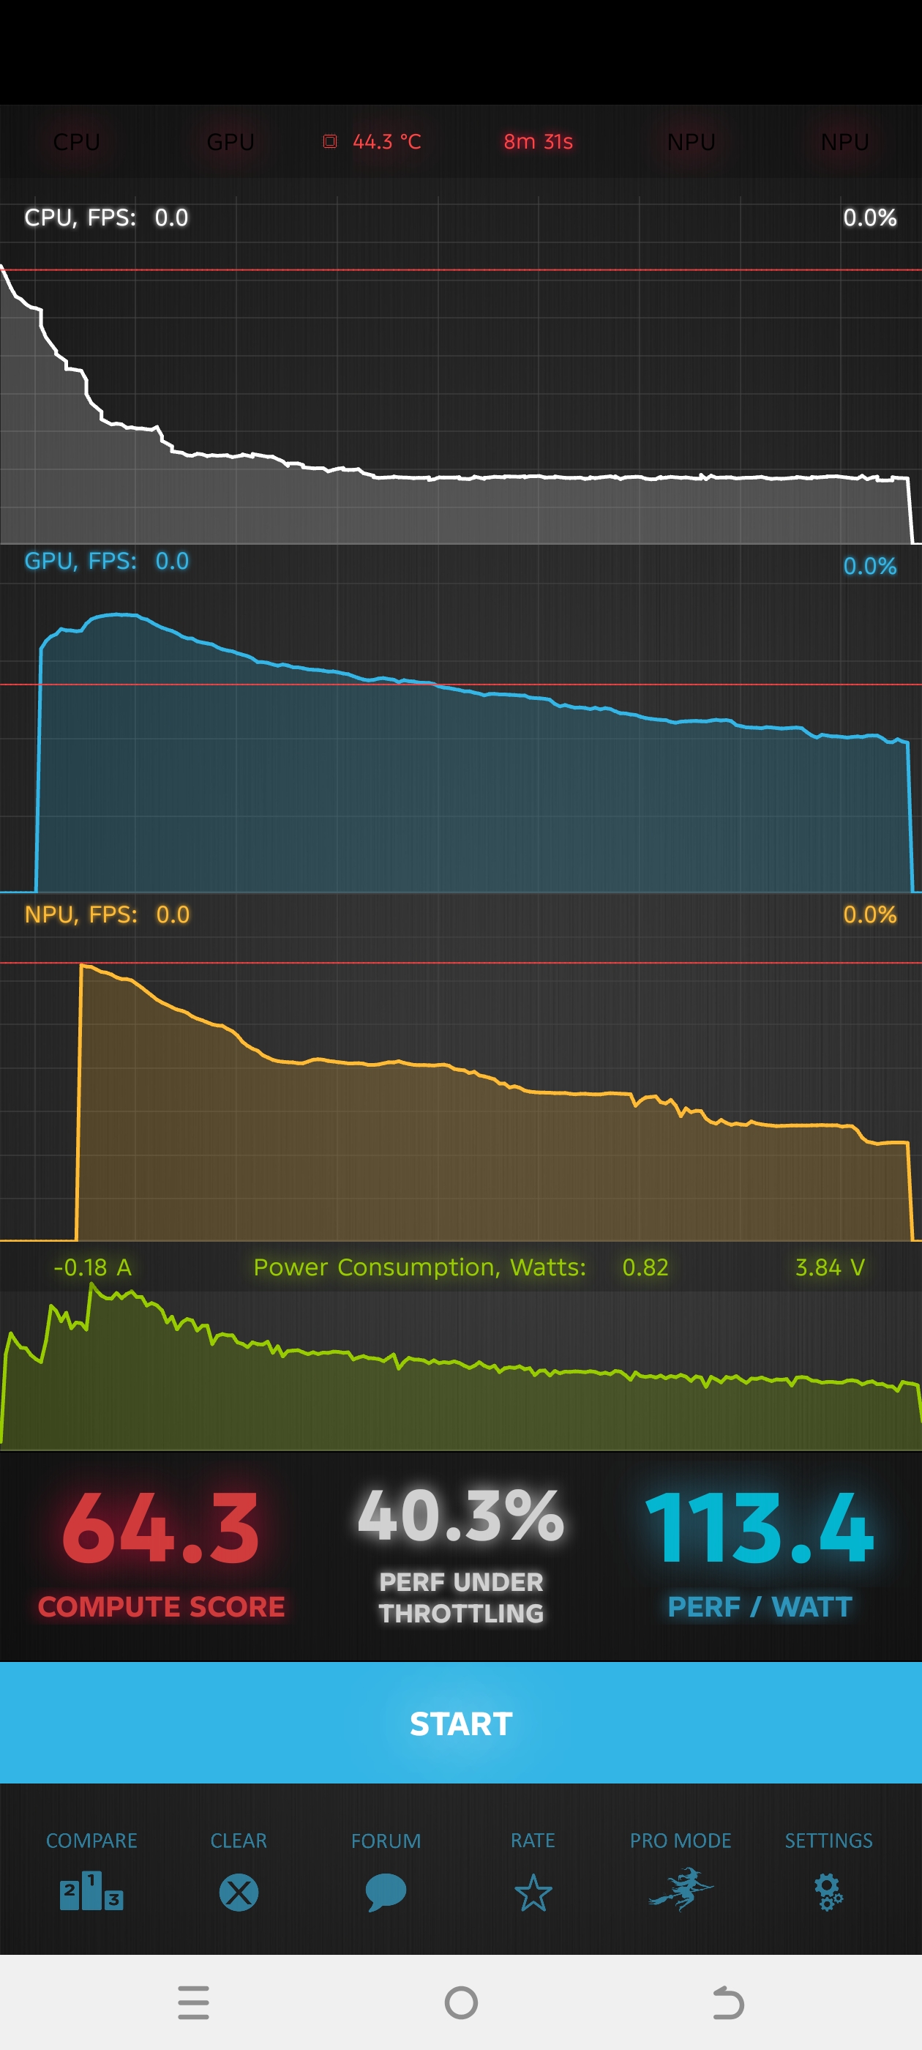922x2050 pixels.
Task: Open the Forum speech bubble icon
Action: click(x=386, y=1892)
